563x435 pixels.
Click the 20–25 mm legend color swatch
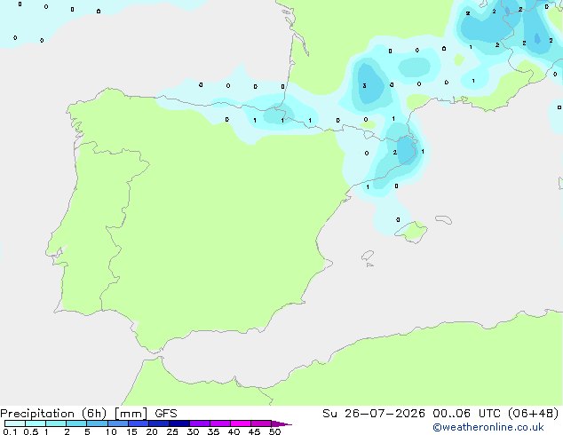pyautogui.click(x=159, y=423)
